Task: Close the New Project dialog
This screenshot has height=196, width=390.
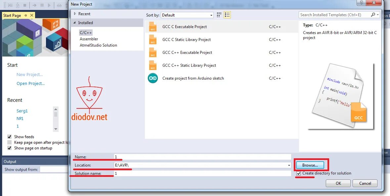Action: (x=374, y=3)
